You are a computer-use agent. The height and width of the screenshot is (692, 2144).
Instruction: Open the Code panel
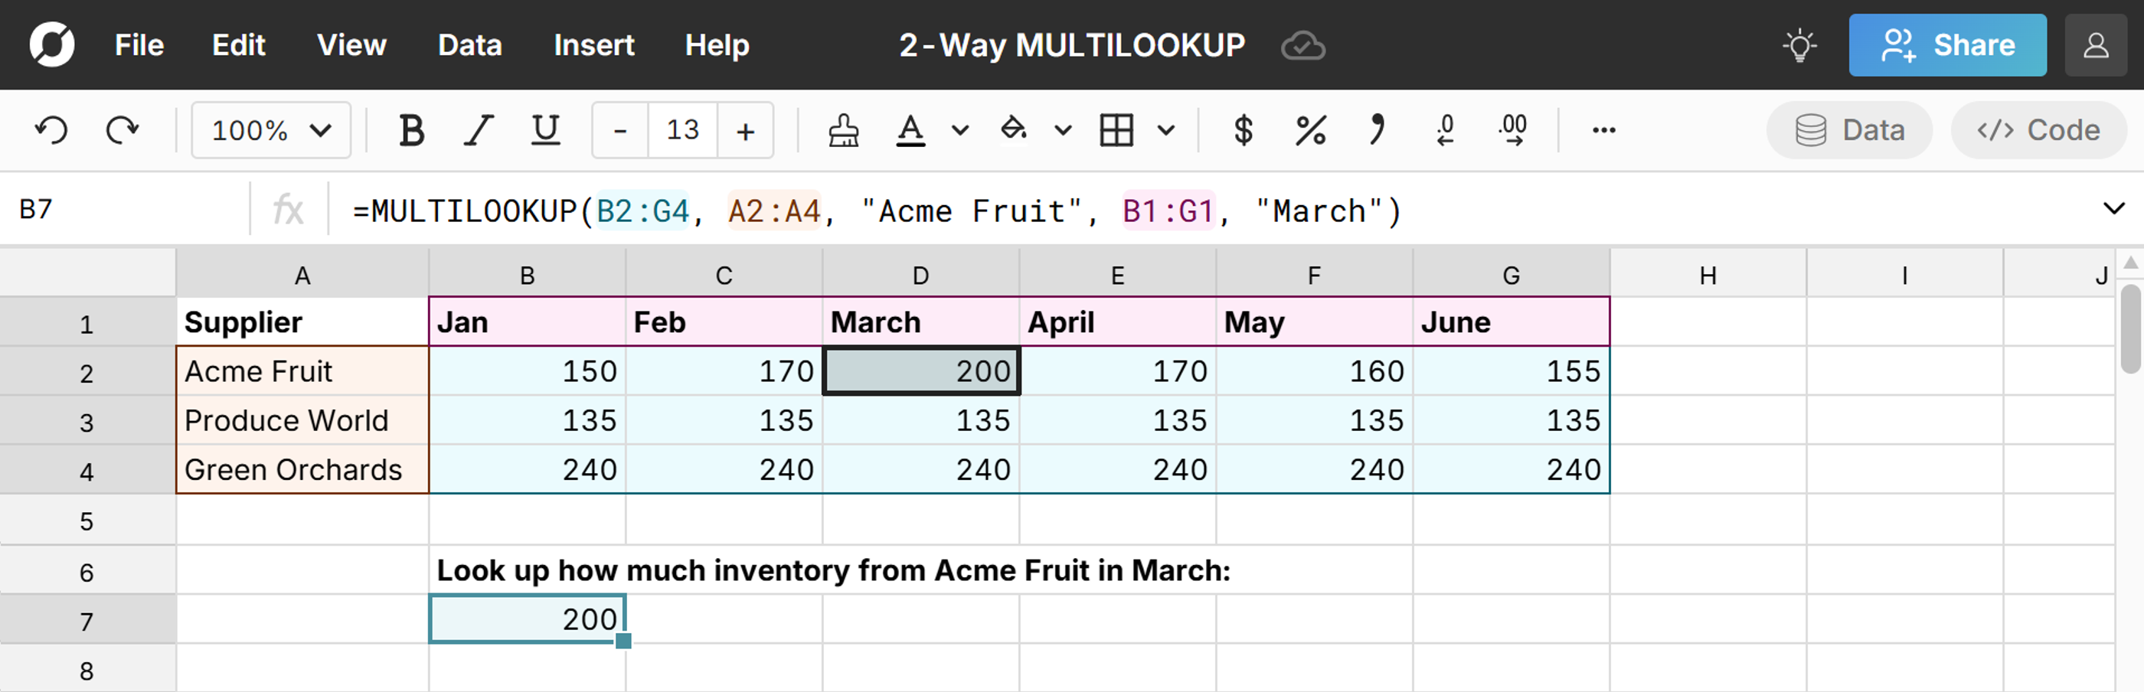[x=2038, y=130]
